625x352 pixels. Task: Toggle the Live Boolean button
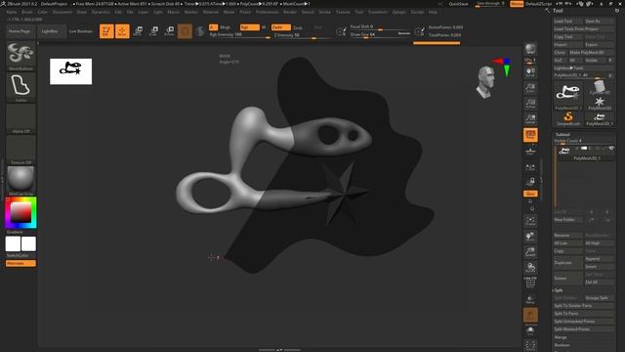coord(80,31)
